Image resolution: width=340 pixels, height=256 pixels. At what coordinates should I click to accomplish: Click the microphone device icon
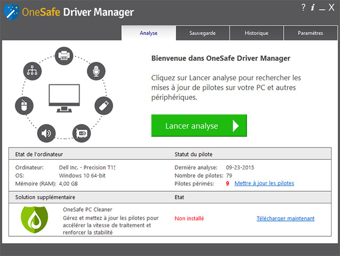click(96, 71)
